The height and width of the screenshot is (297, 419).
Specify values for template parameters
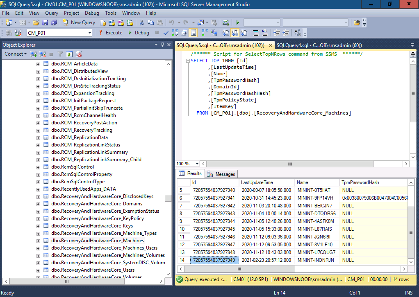click(297, 33)
